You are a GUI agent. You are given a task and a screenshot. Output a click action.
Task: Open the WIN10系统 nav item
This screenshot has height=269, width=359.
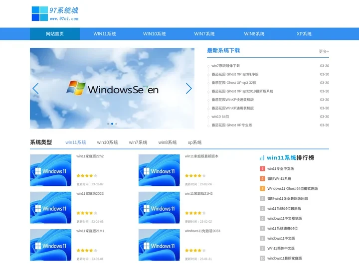155,34
